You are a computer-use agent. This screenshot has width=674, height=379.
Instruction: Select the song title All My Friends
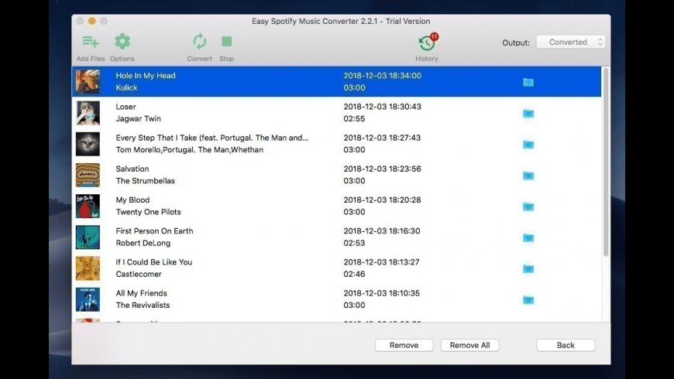[x=142, y=293]
